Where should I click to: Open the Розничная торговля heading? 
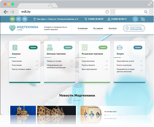tap(92, 54)
